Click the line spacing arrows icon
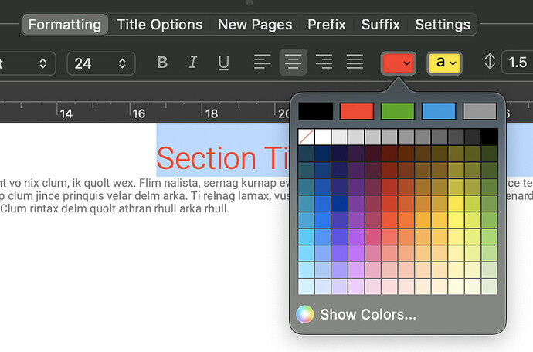This screenshot has height=352, width=533. (x=489, y=63)
